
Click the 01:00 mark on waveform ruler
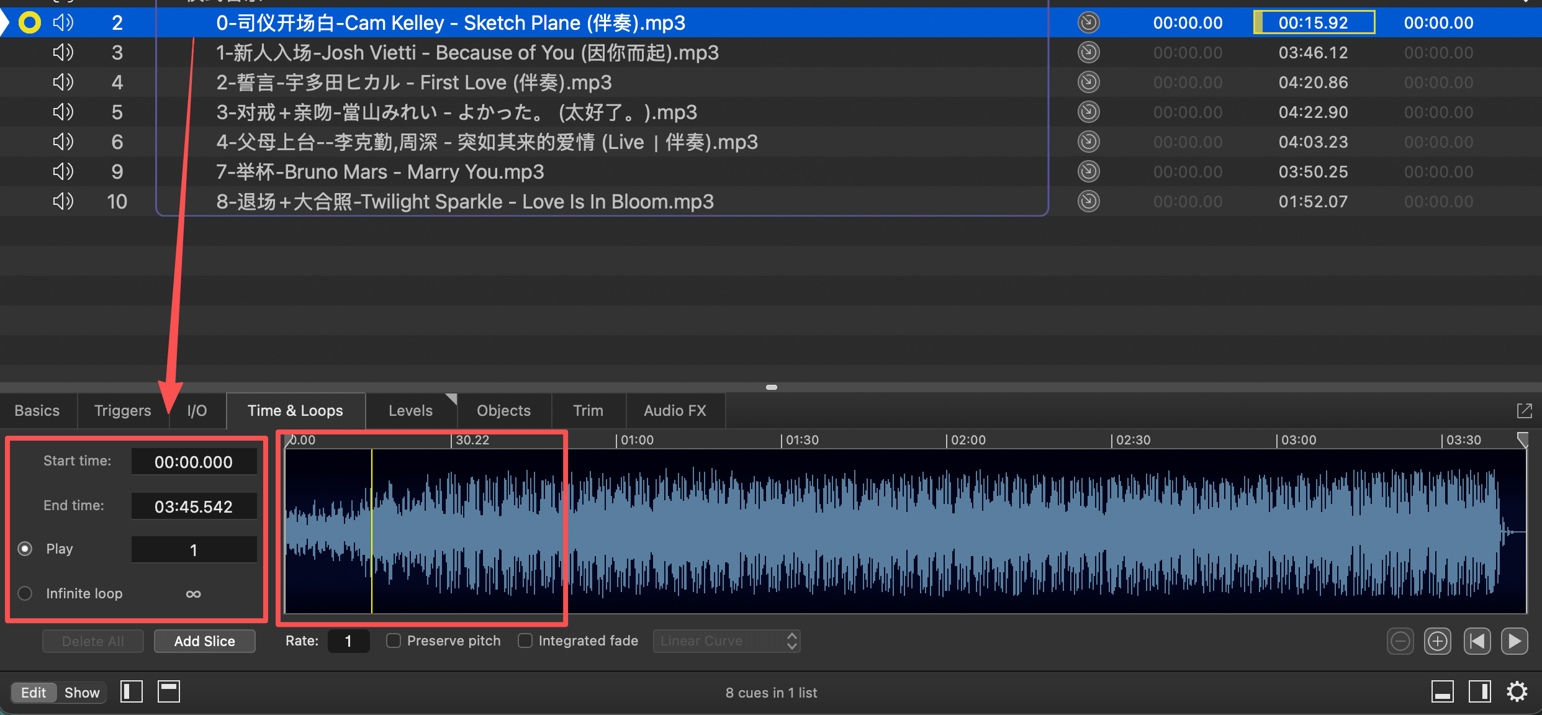637,440
